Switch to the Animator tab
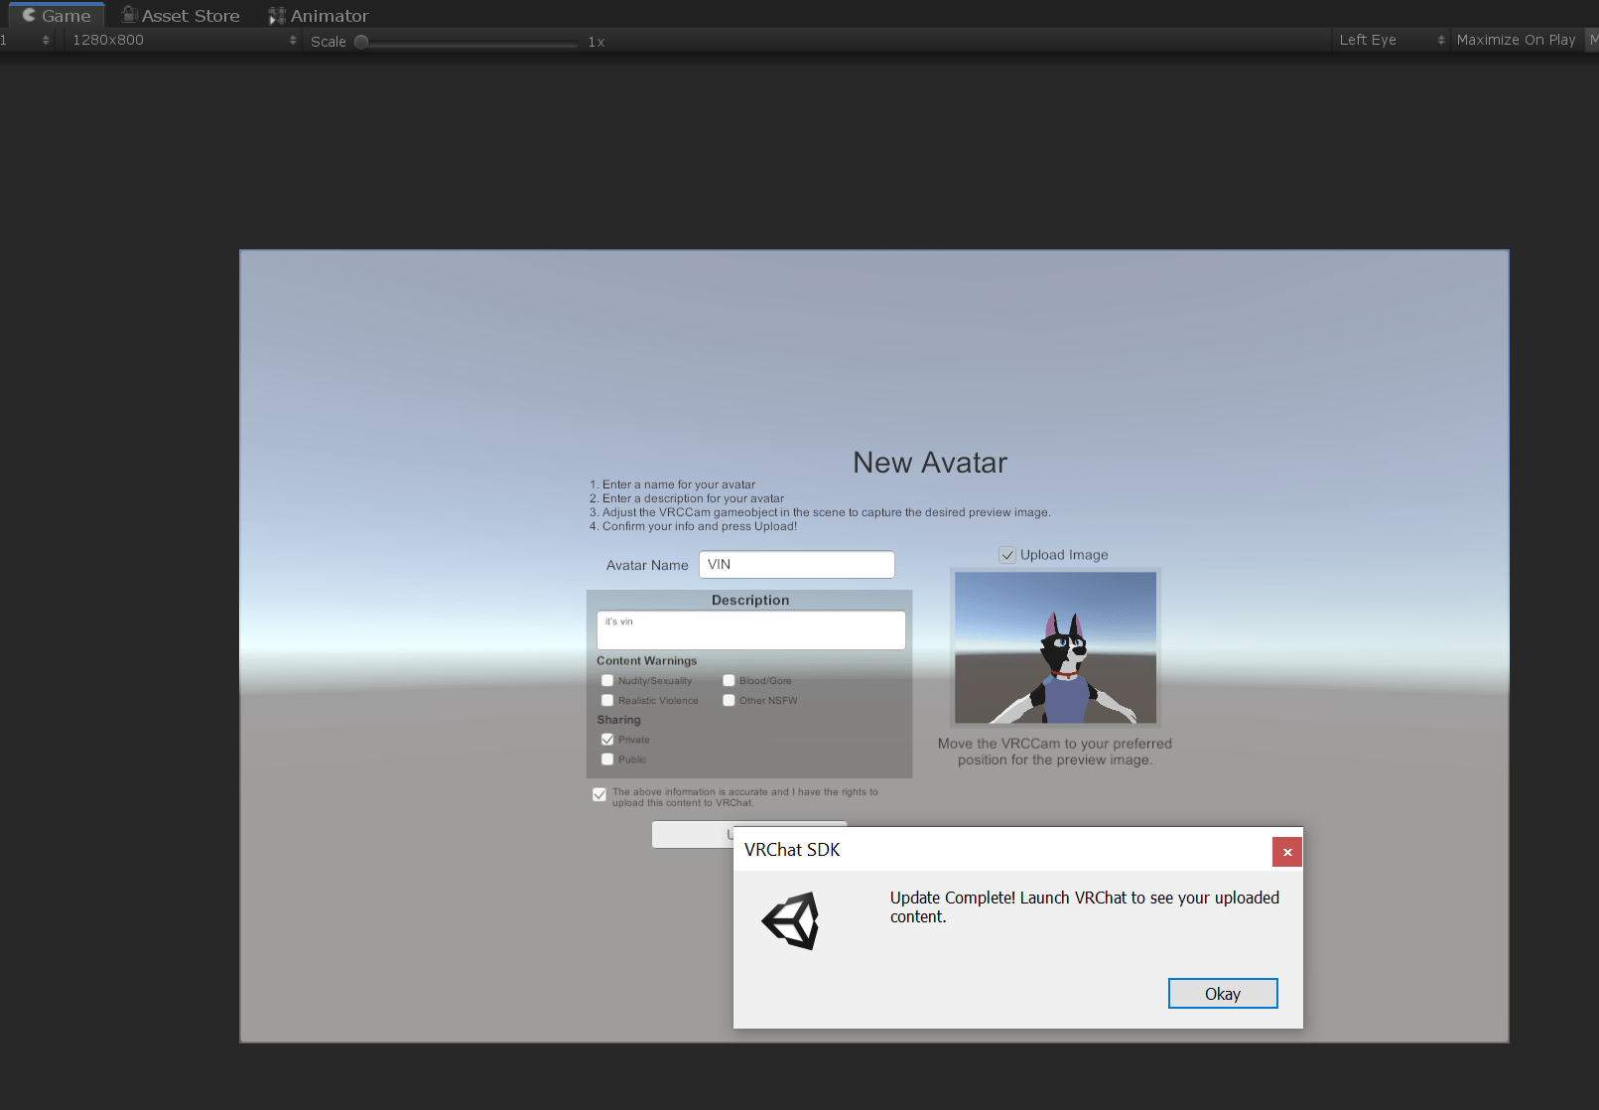This screenshot has height=1110, width=1599. pyautogui.click(x=319, y=16)
